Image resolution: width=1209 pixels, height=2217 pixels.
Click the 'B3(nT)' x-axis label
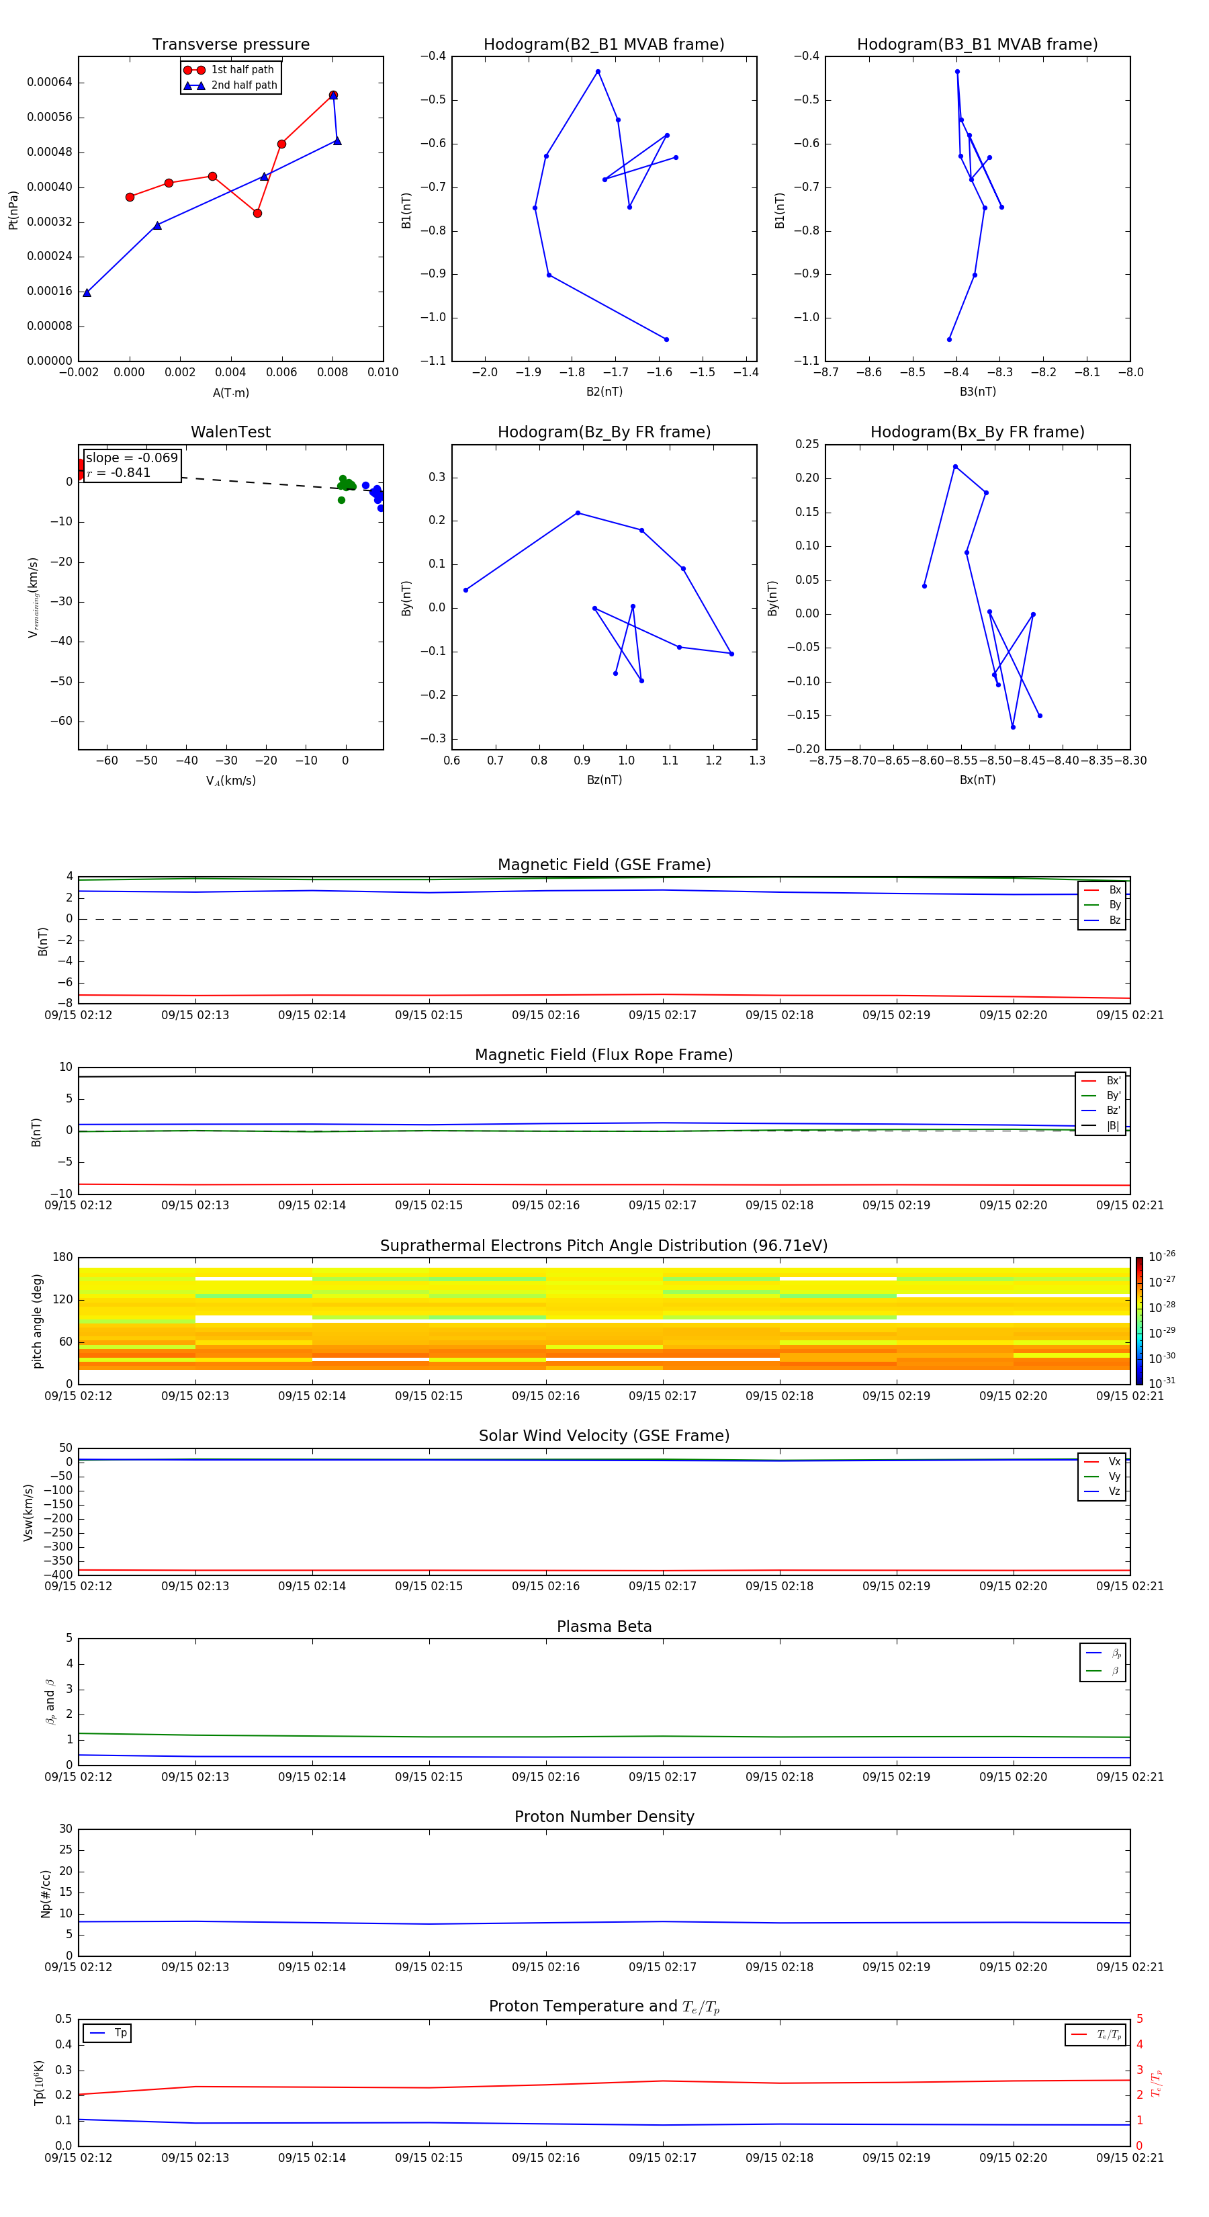pyautogui.click(x=977, y=392)
